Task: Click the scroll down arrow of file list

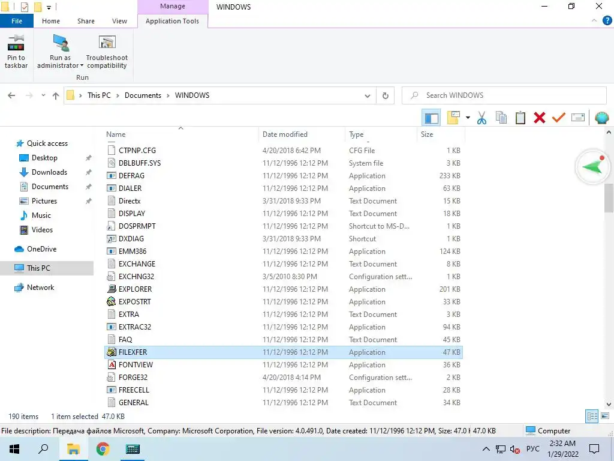Action: [609, 404]
